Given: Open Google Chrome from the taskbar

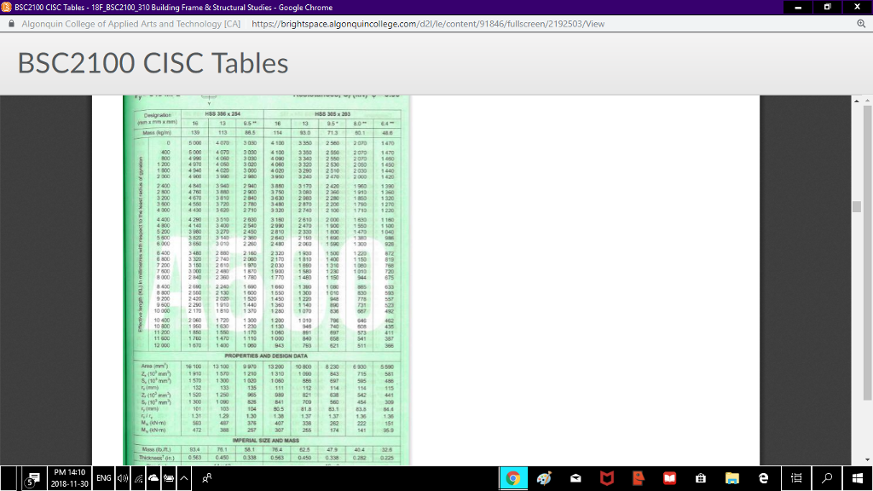Looking at the screenshot, I should 512,478.
